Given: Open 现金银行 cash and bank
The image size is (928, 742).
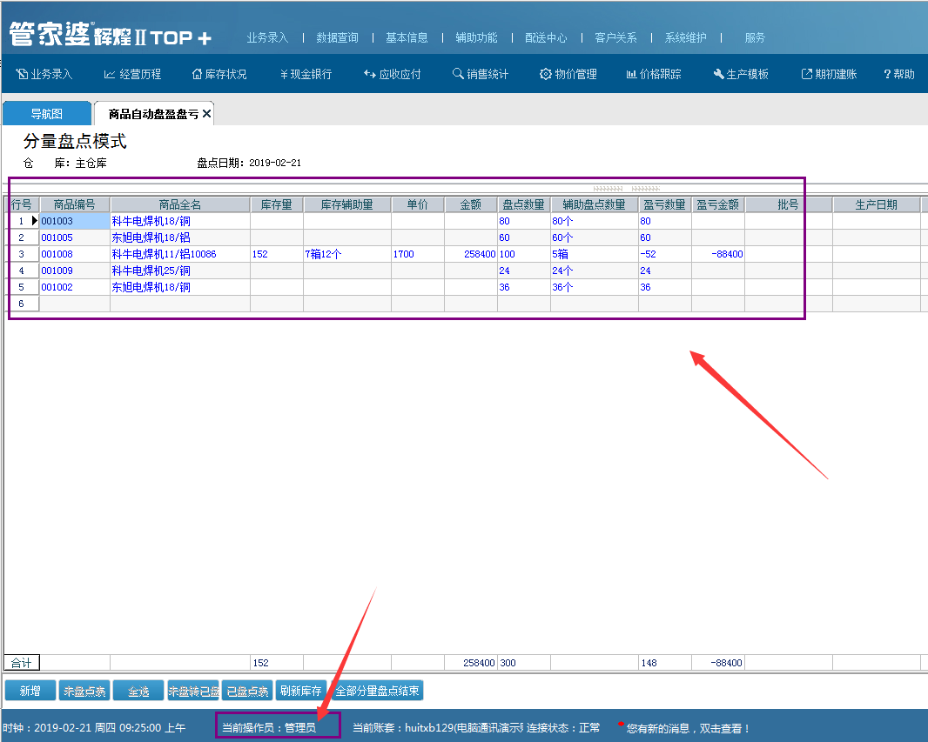Looking at the screenshot, I should click(306, 75).
